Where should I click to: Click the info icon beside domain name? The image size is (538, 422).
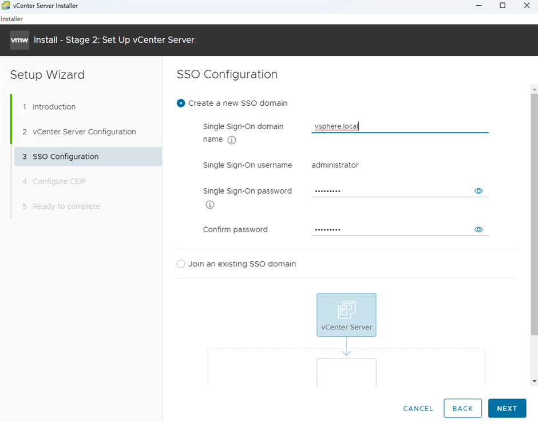point(232,140)
